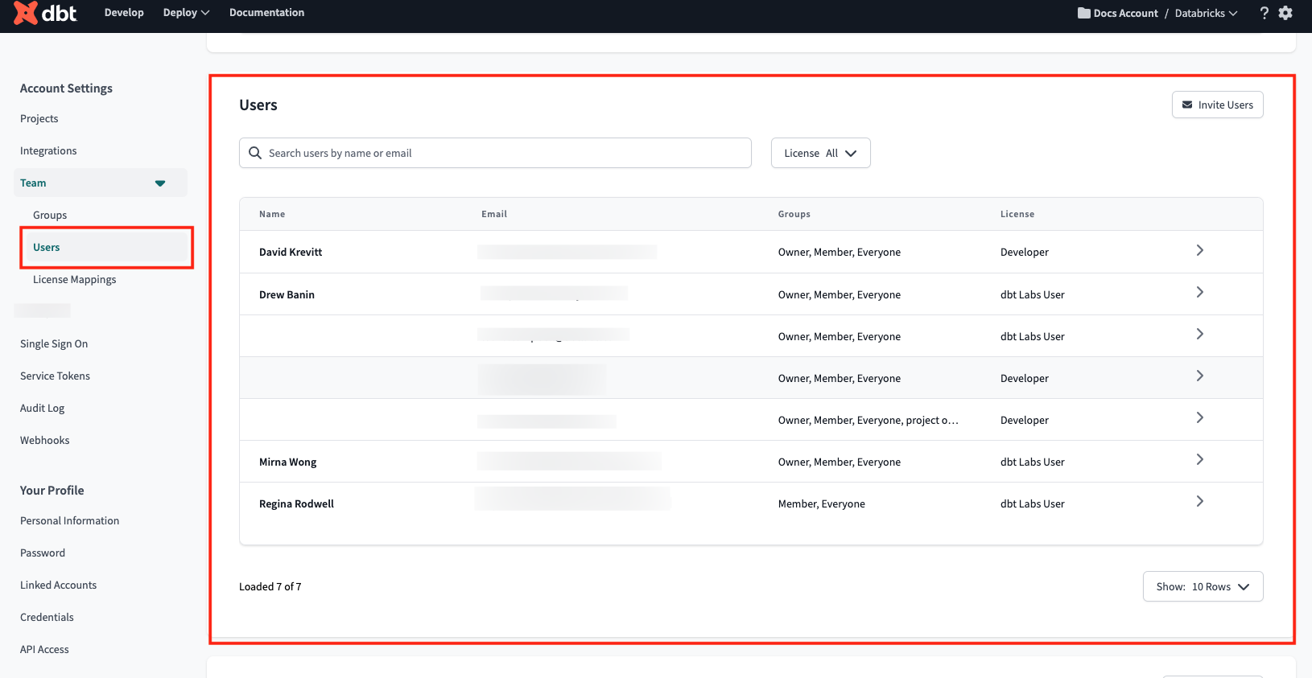Expand the Deploy menu
Viewport: 1312px width, 678px height.
coord(186,13)
